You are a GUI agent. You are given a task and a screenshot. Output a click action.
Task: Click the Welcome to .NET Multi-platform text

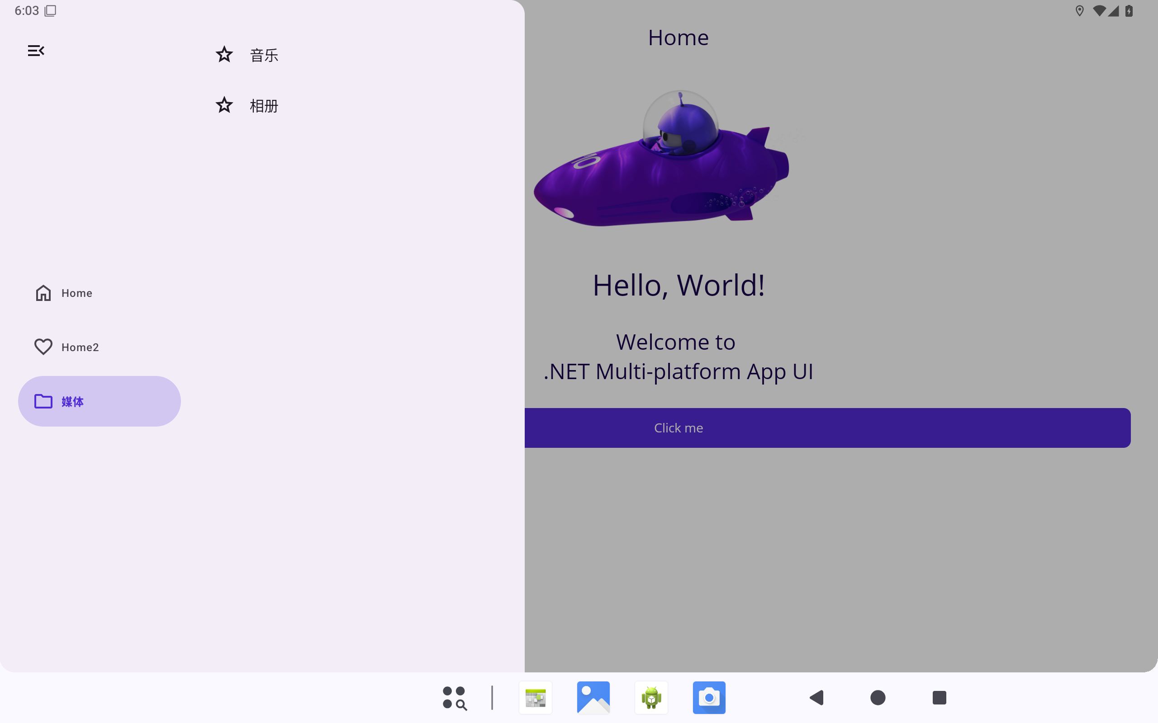point(678,357)
